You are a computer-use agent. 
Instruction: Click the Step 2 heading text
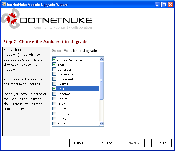pyautogui.click(x=45, y=42)
